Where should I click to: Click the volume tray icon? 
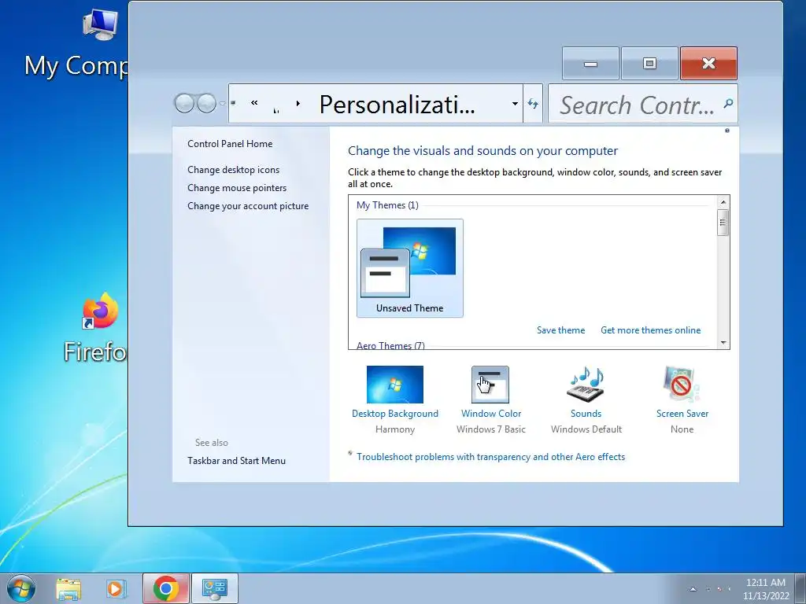(730, 589)
